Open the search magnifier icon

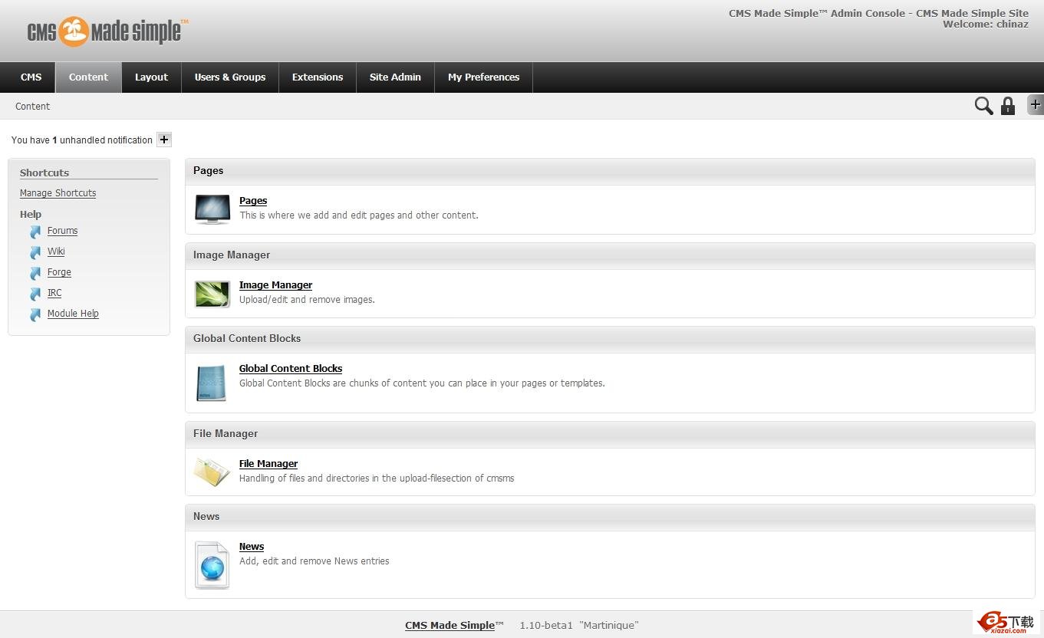983,106
